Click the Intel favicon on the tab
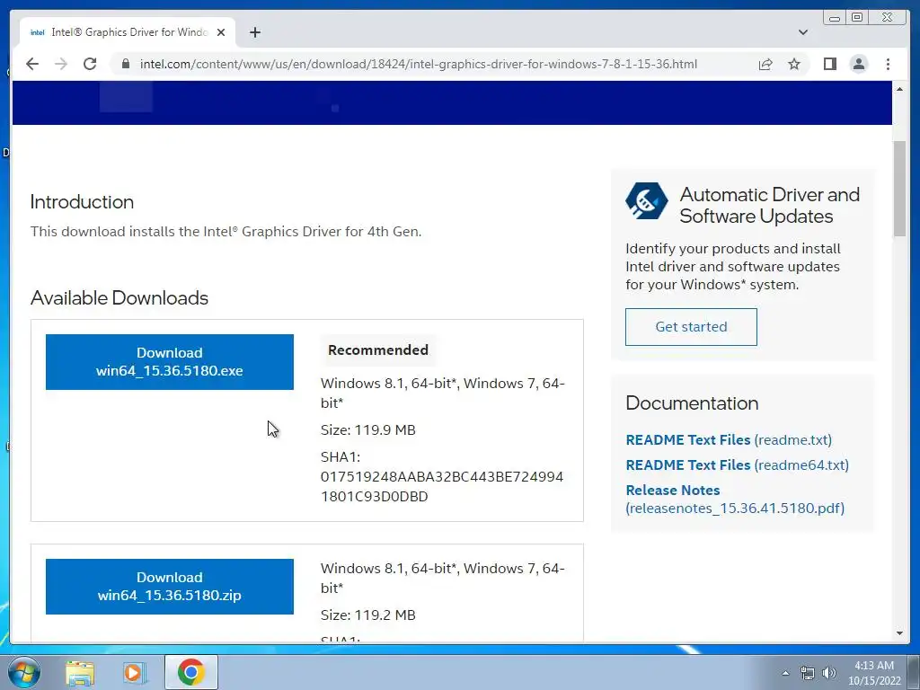 coord(38,32)
